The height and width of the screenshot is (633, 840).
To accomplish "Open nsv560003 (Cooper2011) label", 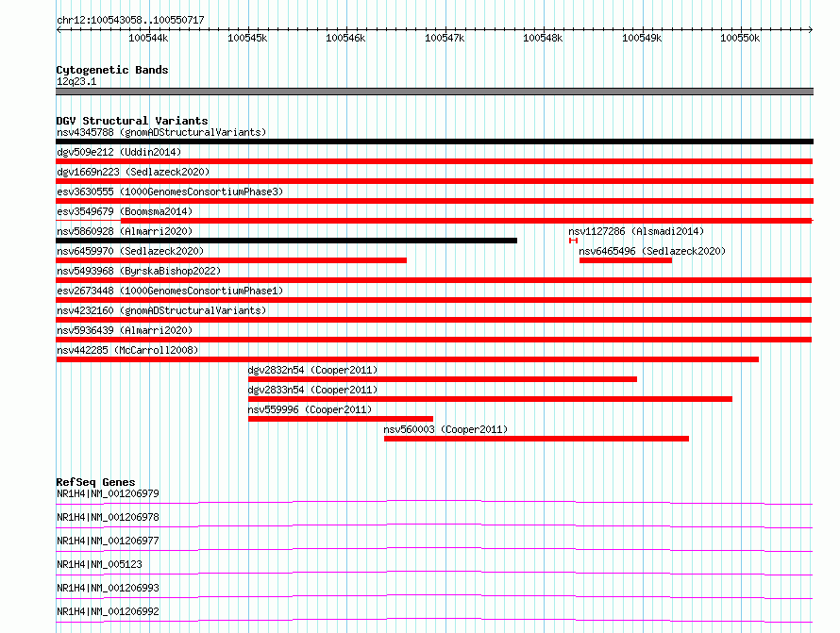I will click(445, 429).
